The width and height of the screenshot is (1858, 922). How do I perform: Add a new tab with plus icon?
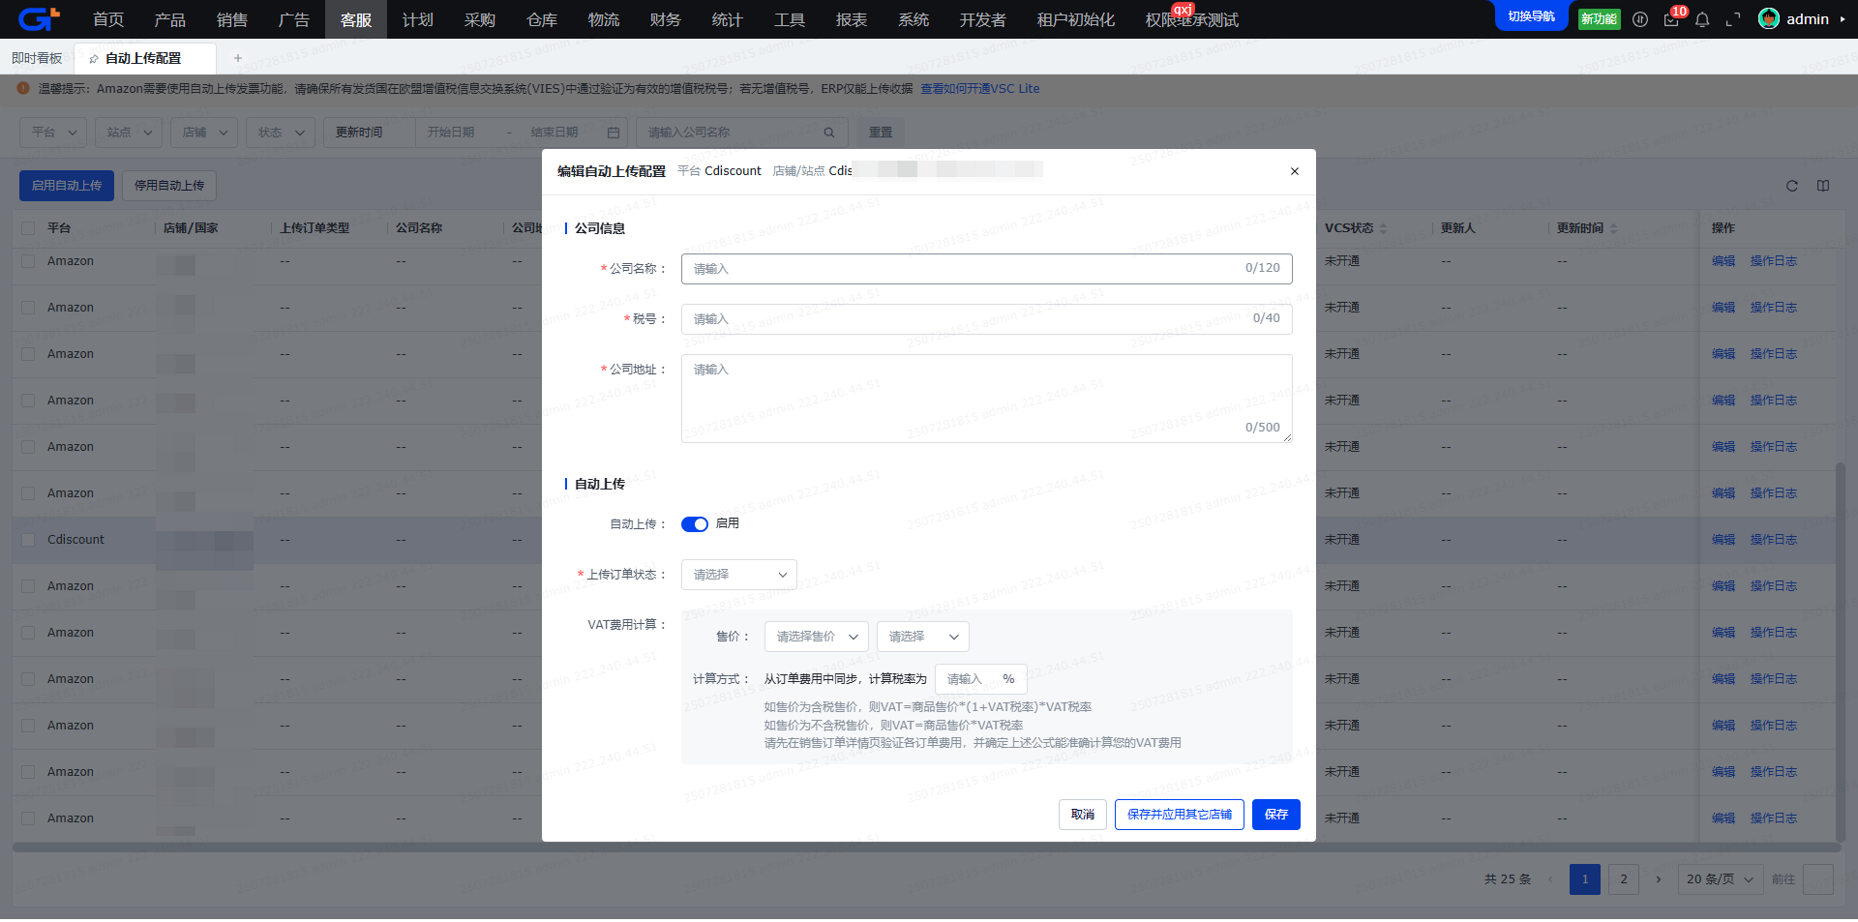point(238,58)
